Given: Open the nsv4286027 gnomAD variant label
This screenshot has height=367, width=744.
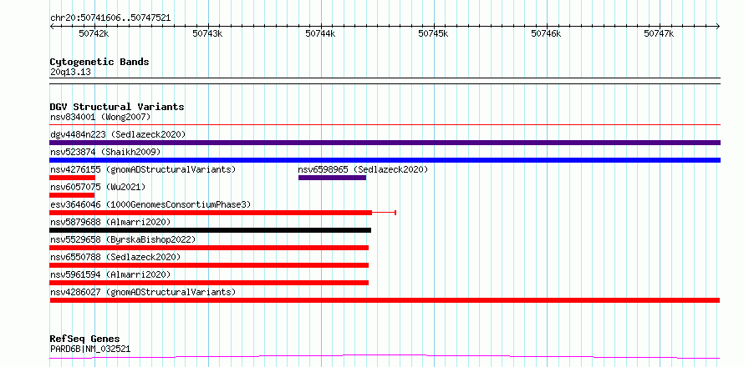Looking at the screenshot, I should (x=143, y=292).
